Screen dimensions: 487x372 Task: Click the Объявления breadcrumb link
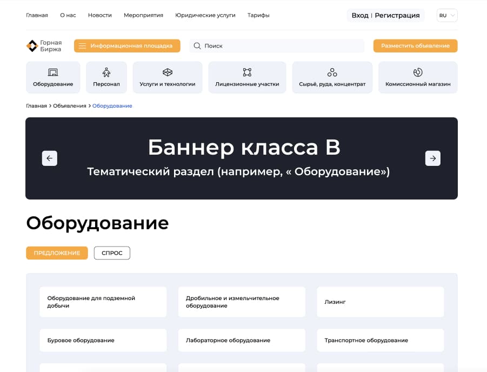coord(70,106)
